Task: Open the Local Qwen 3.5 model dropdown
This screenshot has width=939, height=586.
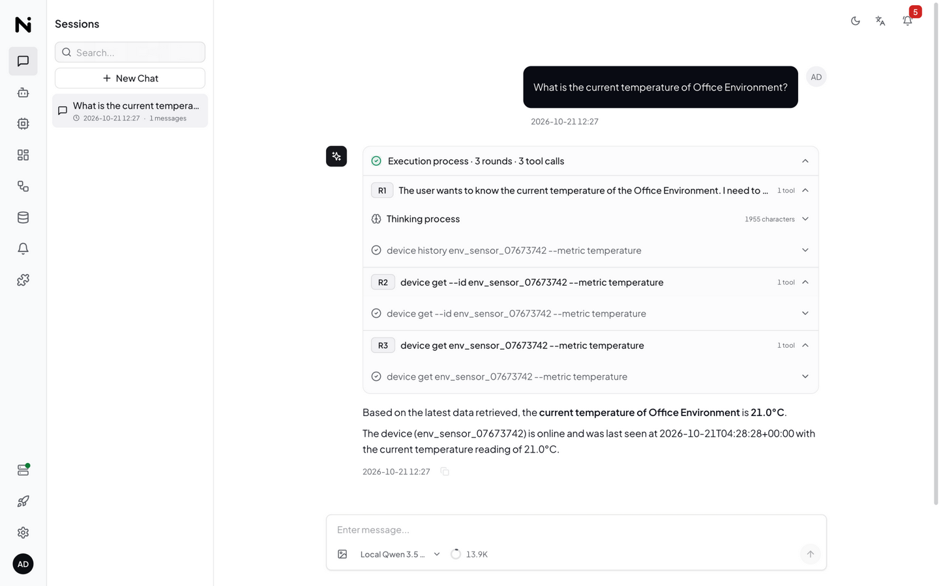Action: (400, 554)
